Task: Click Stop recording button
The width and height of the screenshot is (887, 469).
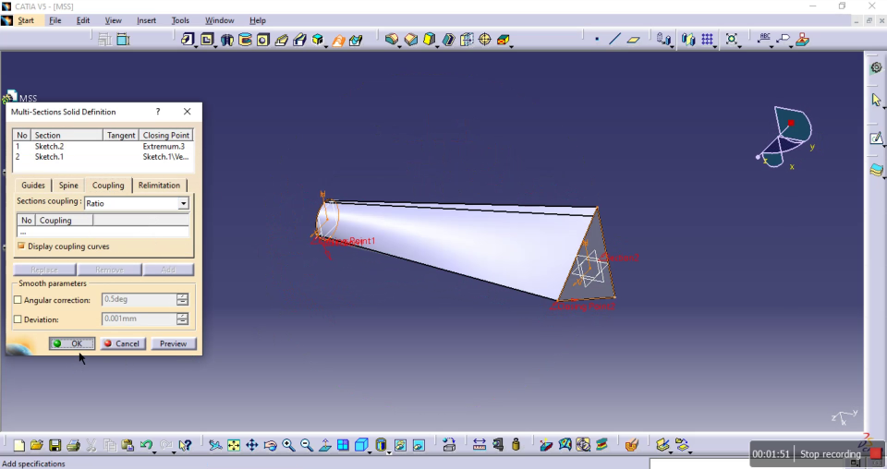Action: [x=839, y=453]
